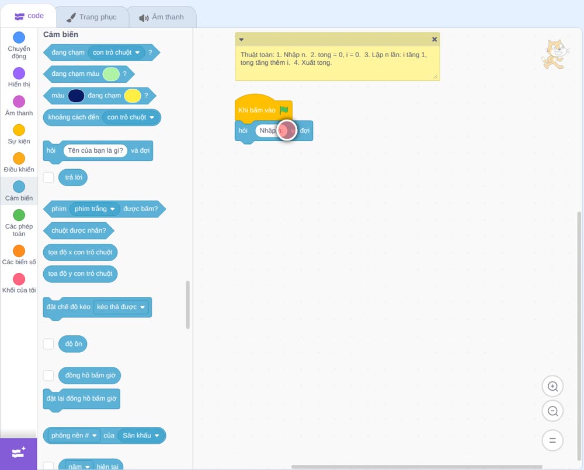Expand the phím trắng key dropdown
The image size is (584, 470).
tap(95, 209)
